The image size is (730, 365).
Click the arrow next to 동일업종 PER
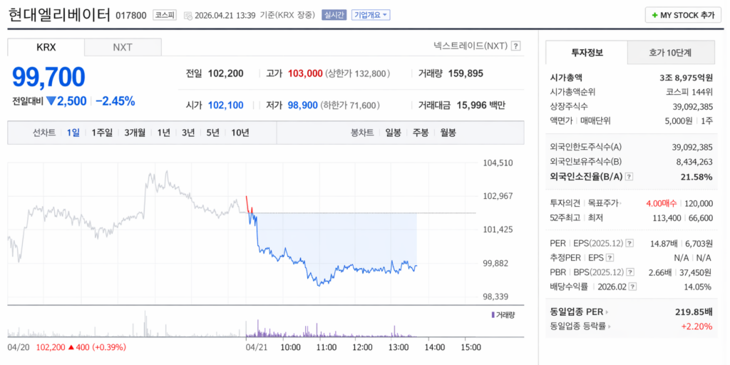click(607, 312)
